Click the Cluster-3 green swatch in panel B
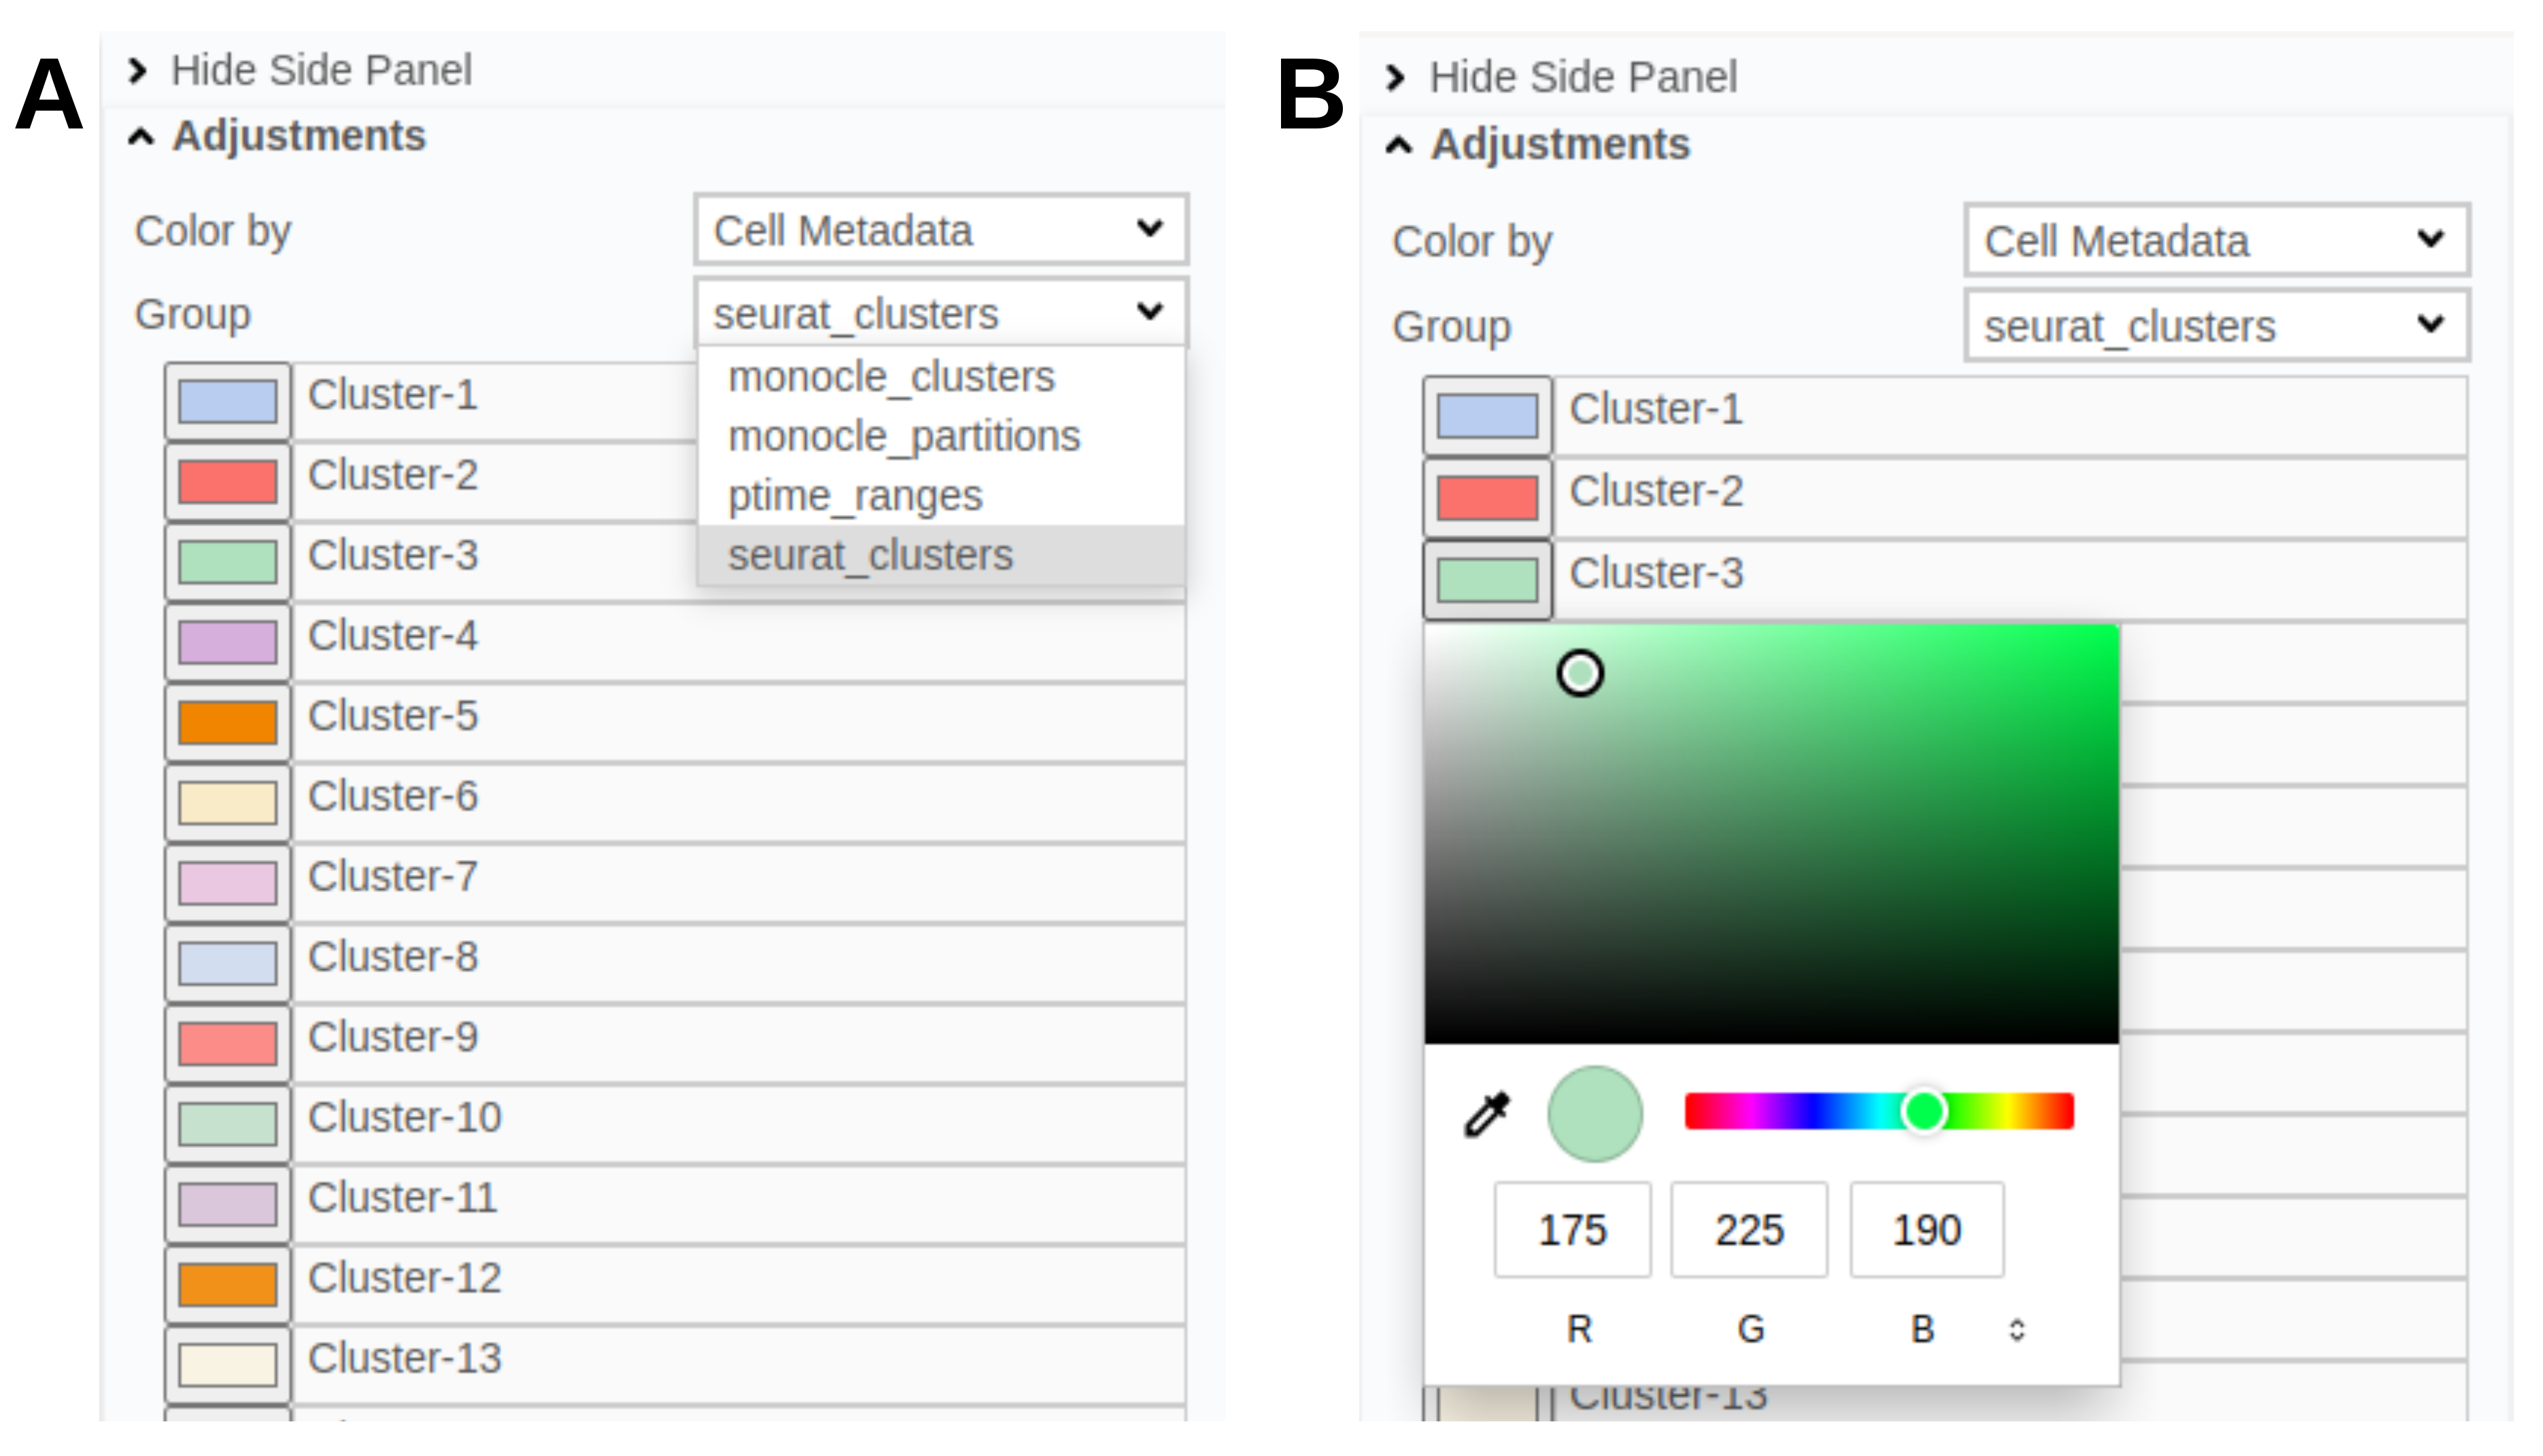2543x1456 pixels. tap(1487, 580)
